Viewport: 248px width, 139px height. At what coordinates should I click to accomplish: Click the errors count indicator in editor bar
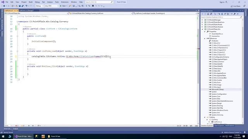tap(17, 126)
